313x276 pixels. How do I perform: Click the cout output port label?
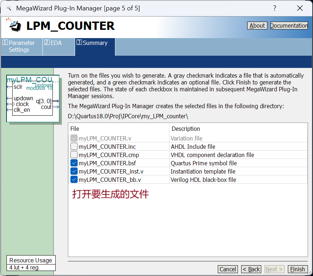(x=46, y=107)
